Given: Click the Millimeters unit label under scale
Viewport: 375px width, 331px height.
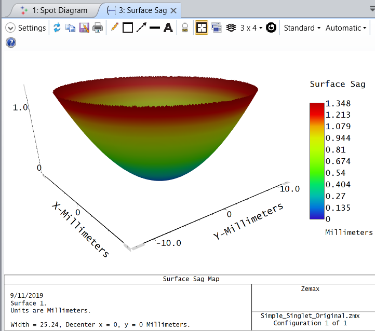Looking at the screenshot, I should pyautogui.click(x=349, y=232).
